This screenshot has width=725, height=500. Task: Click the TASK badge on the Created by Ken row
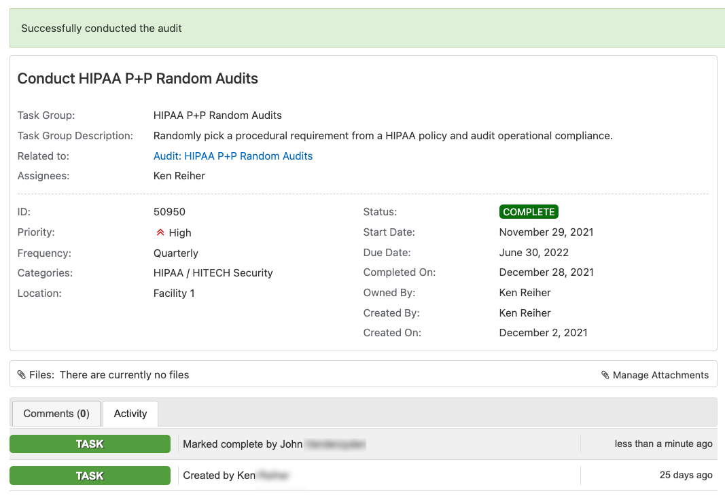pos(90,476)
